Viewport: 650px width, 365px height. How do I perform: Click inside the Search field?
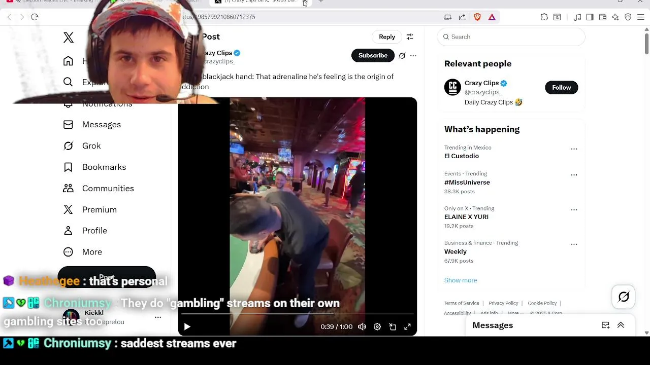(x=511, y=37)
